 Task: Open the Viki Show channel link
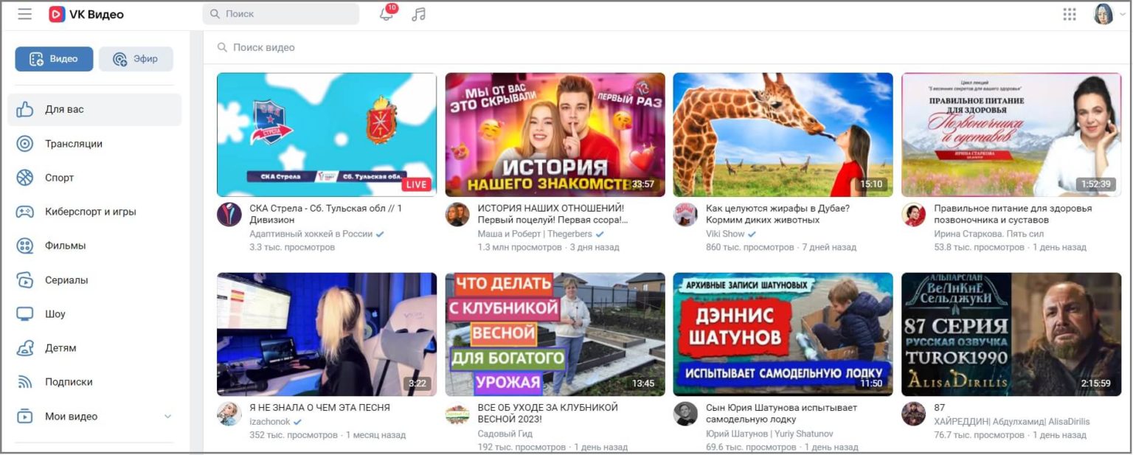[727, 234]
